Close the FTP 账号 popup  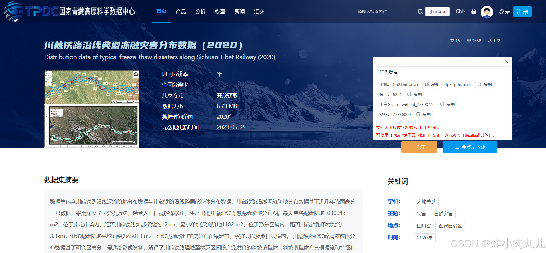507,62
